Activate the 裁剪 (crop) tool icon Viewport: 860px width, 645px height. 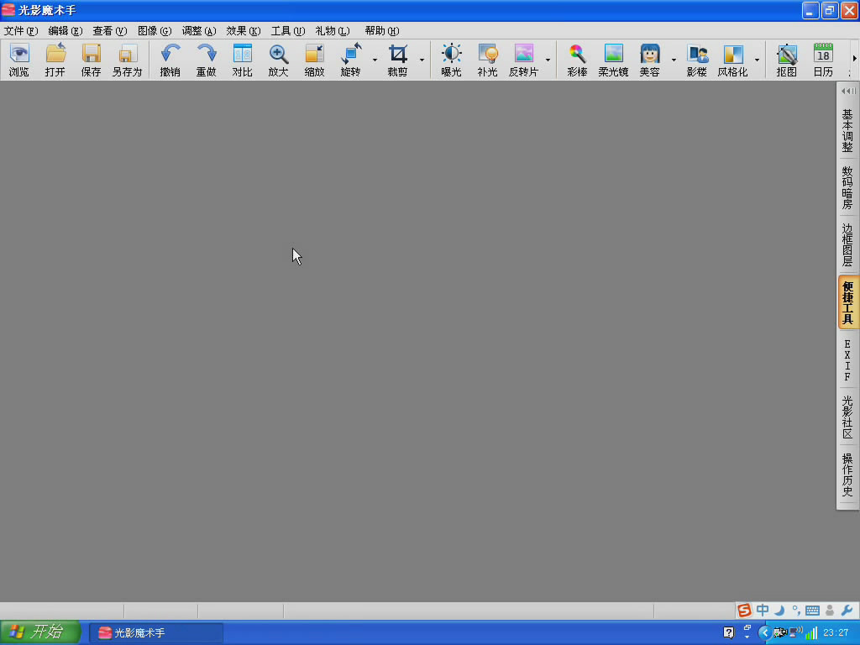[x=397, y=60]
